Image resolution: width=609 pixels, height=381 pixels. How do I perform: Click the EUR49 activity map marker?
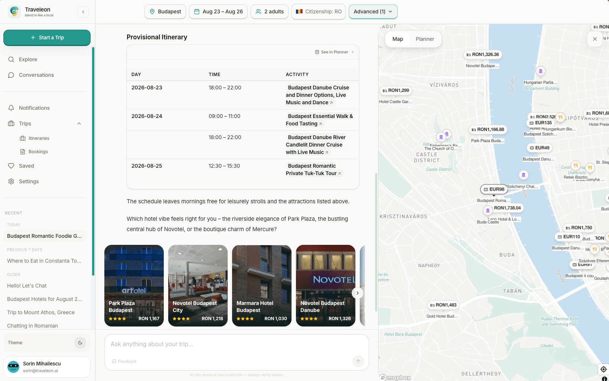point(540,148)
